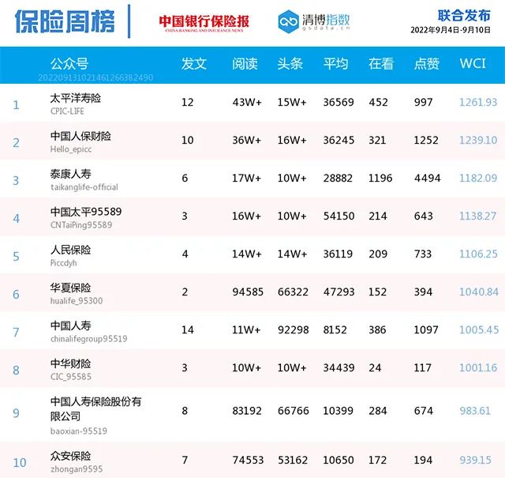Click average value 36569
This screenshot has height=478, width=505.
tap(339, 102)
